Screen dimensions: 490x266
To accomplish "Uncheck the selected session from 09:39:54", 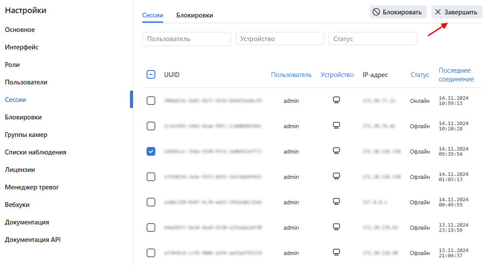I will pos(151,151).
